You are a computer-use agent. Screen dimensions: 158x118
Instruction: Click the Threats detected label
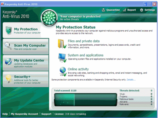point(130,90)
